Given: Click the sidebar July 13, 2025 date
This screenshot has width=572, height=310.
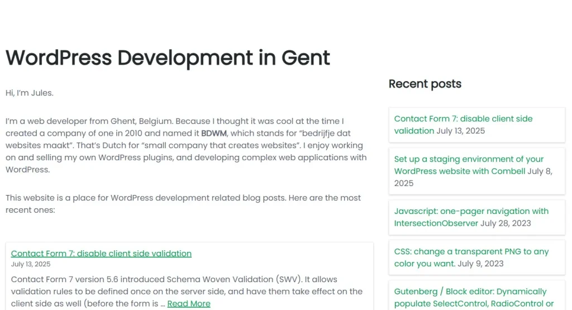Looking at the screenshot, I should (460, 131).
